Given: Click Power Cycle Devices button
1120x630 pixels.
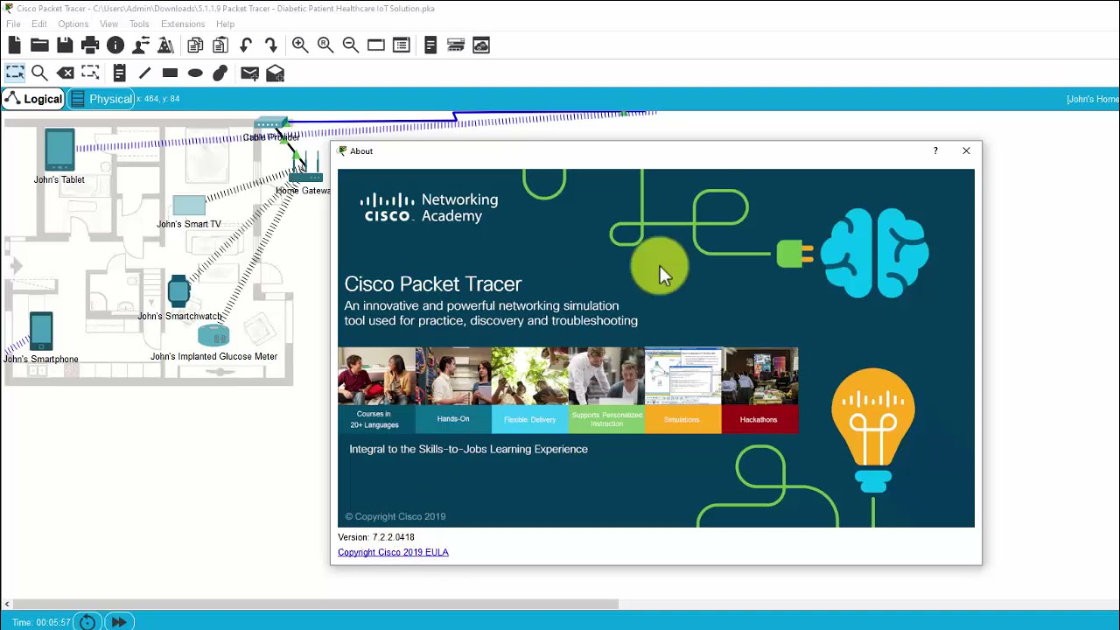Looking at the screenshot, I should 87,622.
